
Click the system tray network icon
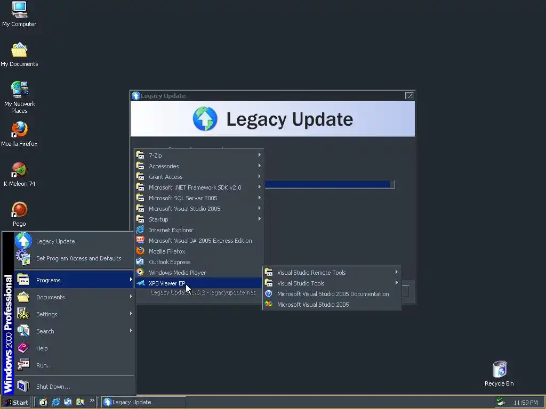pos(501,402)
